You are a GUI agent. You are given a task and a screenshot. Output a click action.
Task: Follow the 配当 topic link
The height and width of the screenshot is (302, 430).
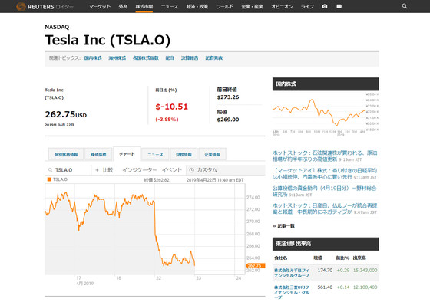click(x=170, y=58)
